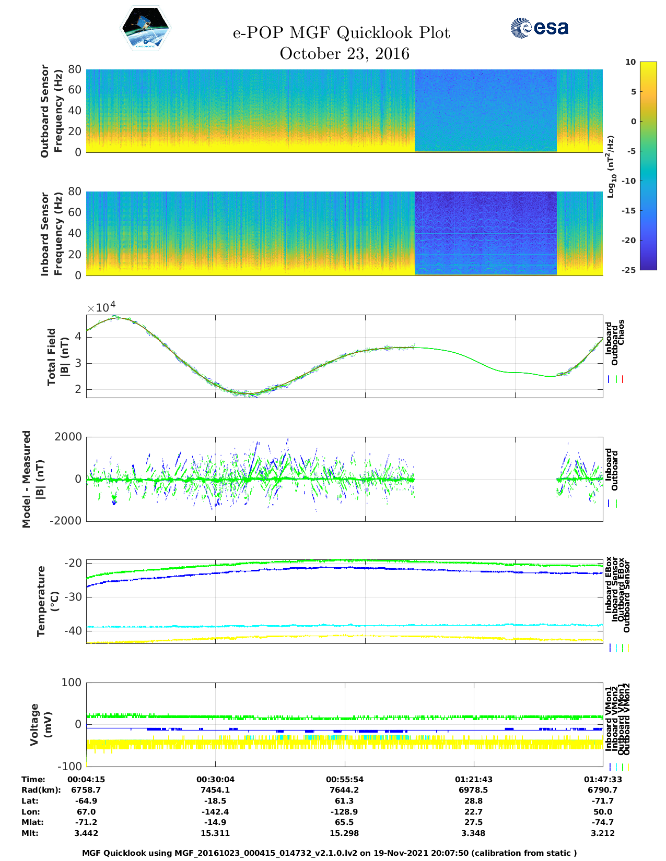This screenshot has width=666, height=861.
Task: Click the 00:30:04 time tick label
Action: click(215, 780)
